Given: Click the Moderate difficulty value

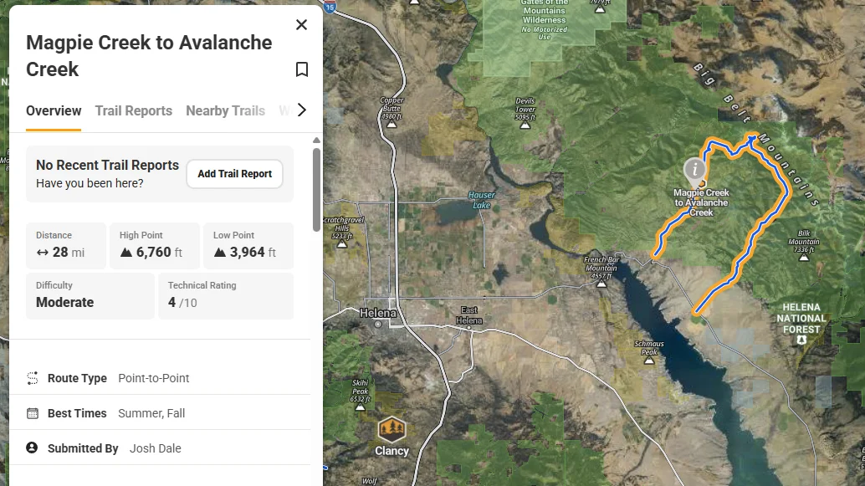Looking at the screenshot, I should [65, 302].
